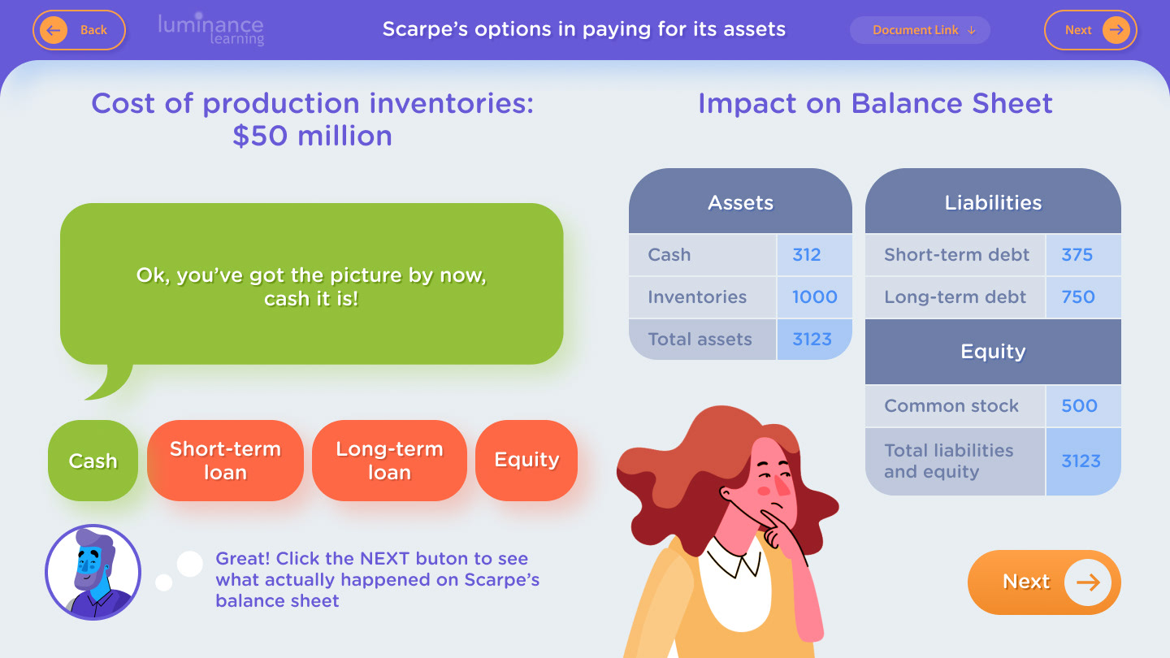The image size is (1170, 658).
Task: Go to next page with bottom Next button
Action: tap(1044, 582)
